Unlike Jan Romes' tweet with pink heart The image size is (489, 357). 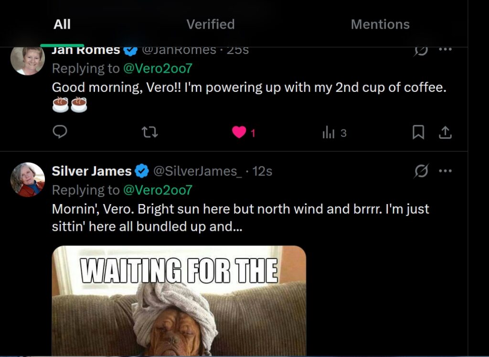point(239,132)
